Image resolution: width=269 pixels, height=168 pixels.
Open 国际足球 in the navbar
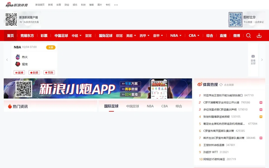[106, 36]
